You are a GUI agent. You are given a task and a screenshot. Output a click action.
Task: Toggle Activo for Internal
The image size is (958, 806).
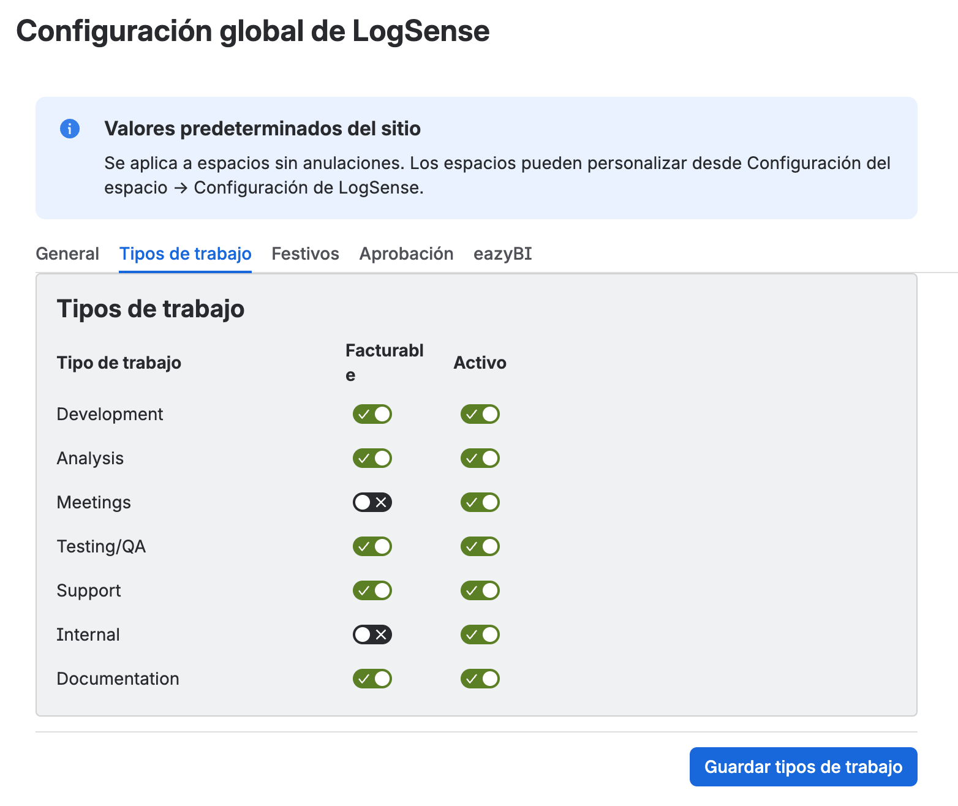click(480, 635)
